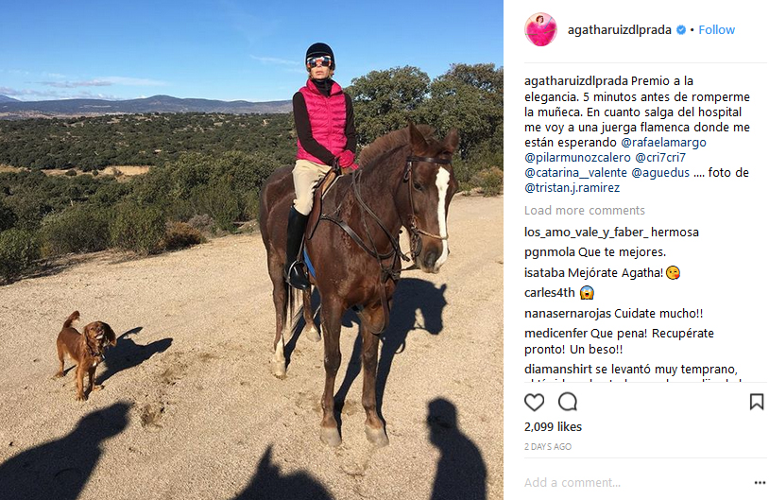Open commenter isataba's profile

[x=544, y=273]
